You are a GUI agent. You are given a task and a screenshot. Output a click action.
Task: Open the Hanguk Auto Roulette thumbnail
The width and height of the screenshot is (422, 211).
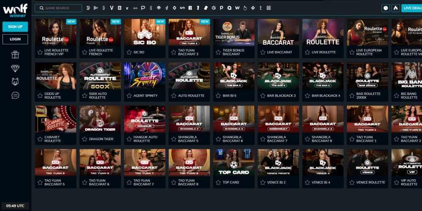coord(144,119)
